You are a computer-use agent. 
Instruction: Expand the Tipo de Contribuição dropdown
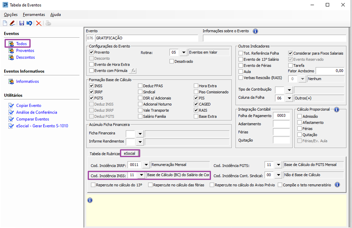click(289, 90)
